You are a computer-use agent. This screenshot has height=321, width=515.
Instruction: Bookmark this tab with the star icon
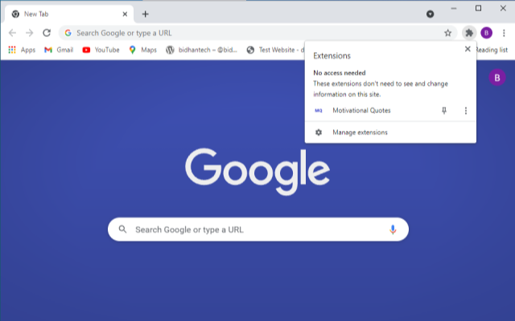[447, 33]
